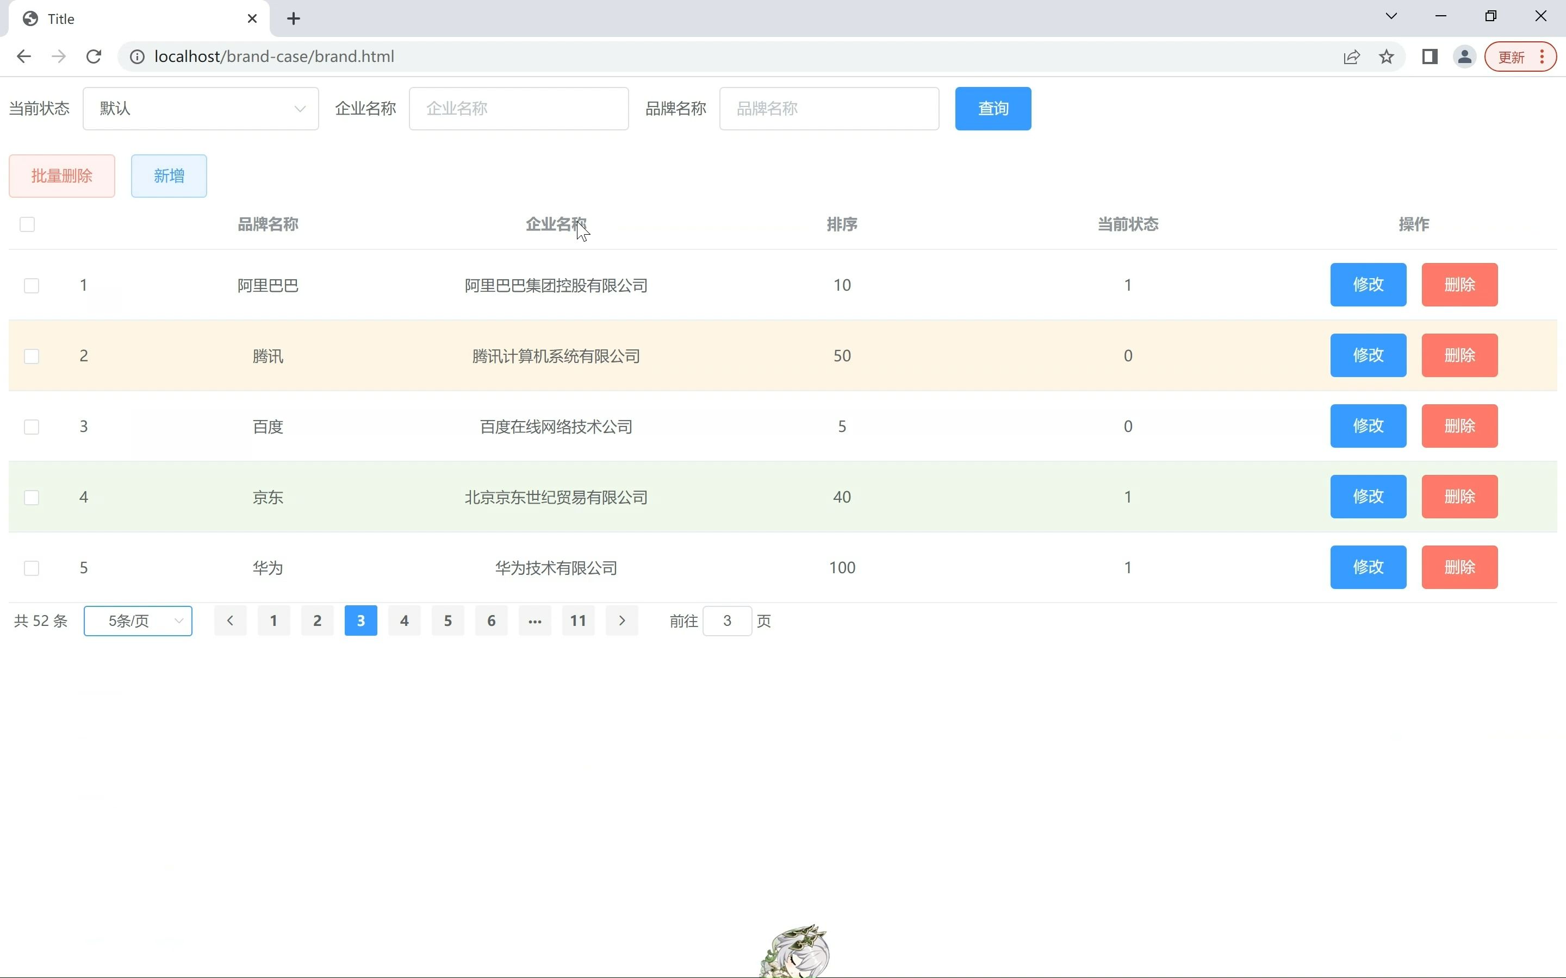Go back using browser back arrow
This screenshot has height=978, width=1566.
tap(24, 57)
